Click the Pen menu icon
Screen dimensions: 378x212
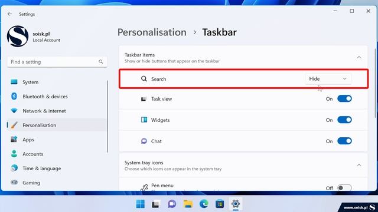[x=144, y=187]
